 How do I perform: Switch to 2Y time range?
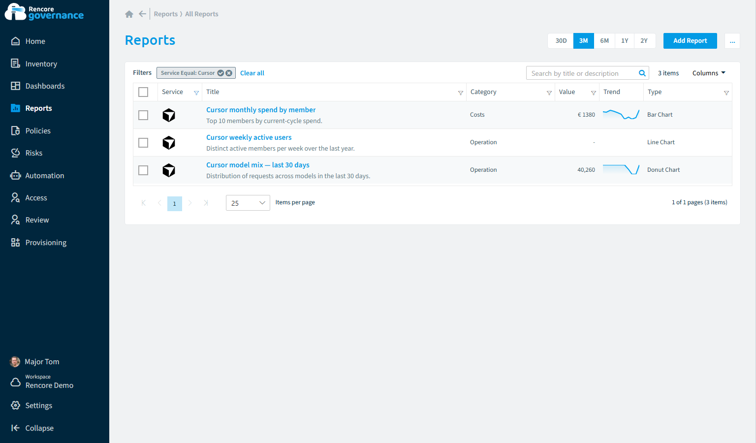click(x=644, y=41)
